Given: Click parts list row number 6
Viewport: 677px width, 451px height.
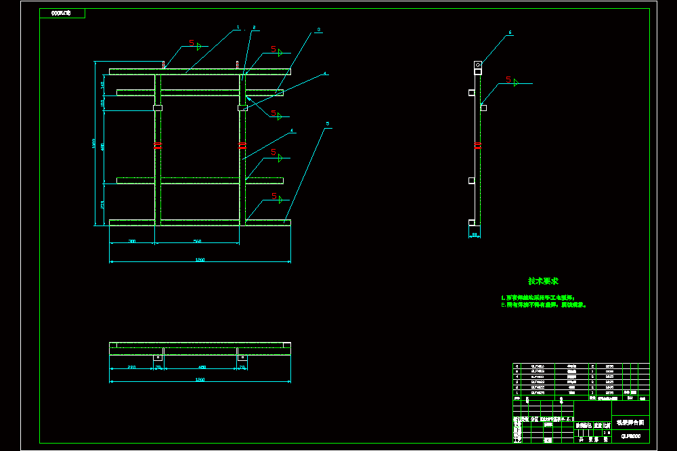Looking at the screenshot, I should point(581,366).
